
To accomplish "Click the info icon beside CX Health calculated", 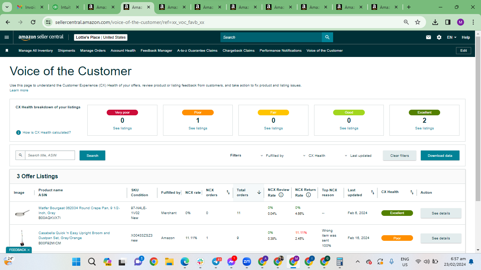I will 18,133.
